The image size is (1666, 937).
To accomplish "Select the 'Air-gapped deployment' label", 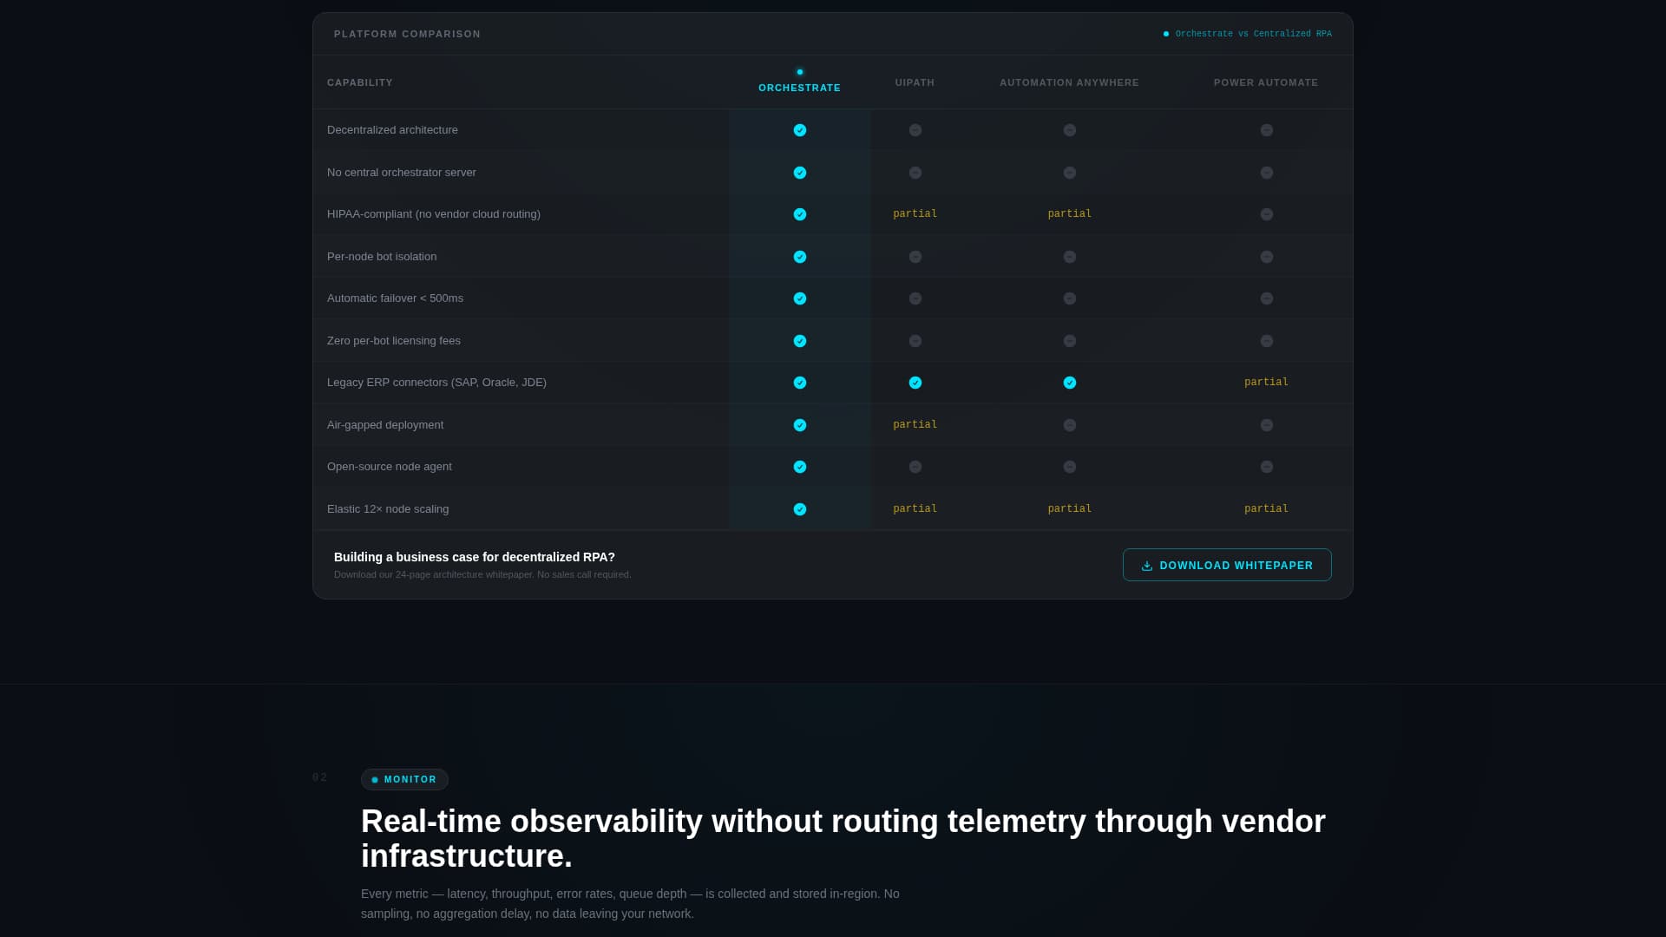I will [x=385, y=424].
